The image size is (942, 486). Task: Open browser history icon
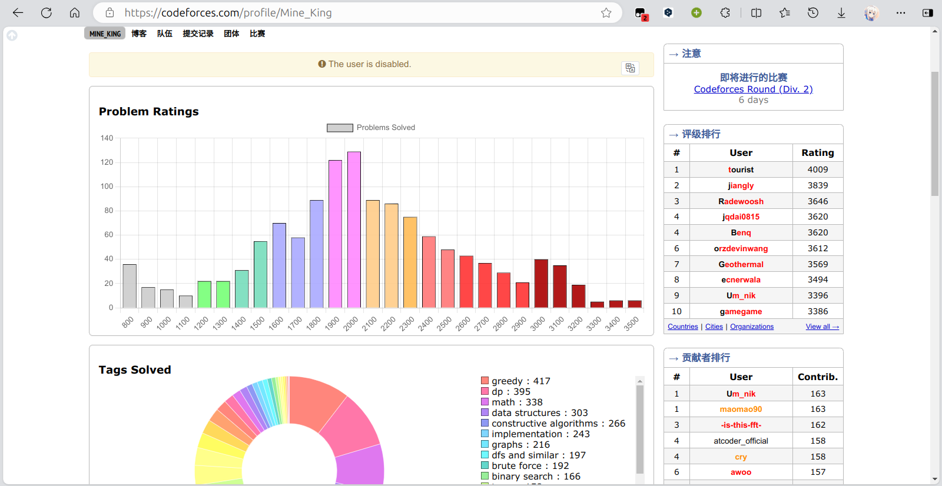(x=812, y=12)
